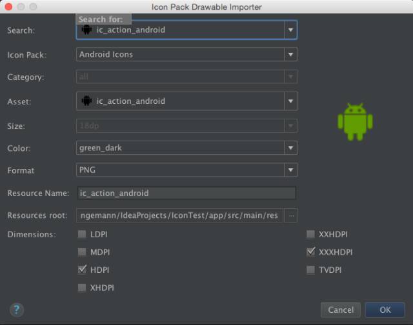Click the Resource Name text field
Viewport: 413px width, 325px height.
pyautogui.click(x=186, y=193)
